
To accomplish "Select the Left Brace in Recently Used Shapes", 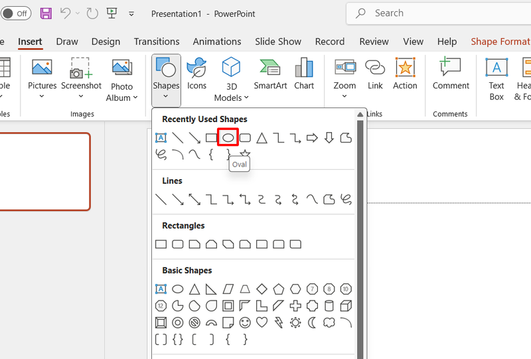I will (211, 155).
